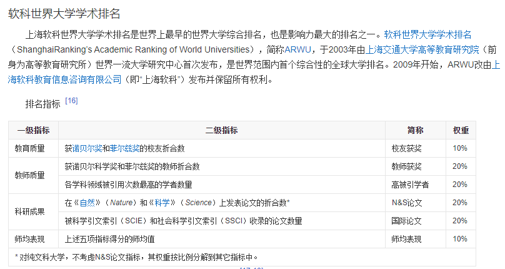
Task: Click 10% weight in 师均表现 row
Action: pyautogui.click(x=461, y=239)
